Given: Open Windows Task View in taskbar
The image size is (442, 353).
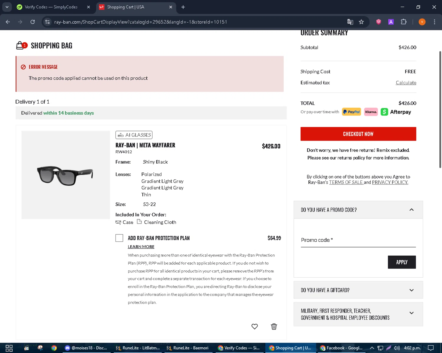Looking at the screenshot, I should 9,348.
